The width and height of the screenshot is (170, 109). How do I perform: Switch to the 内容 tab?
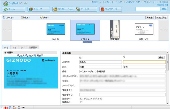[x=6, y=48]
